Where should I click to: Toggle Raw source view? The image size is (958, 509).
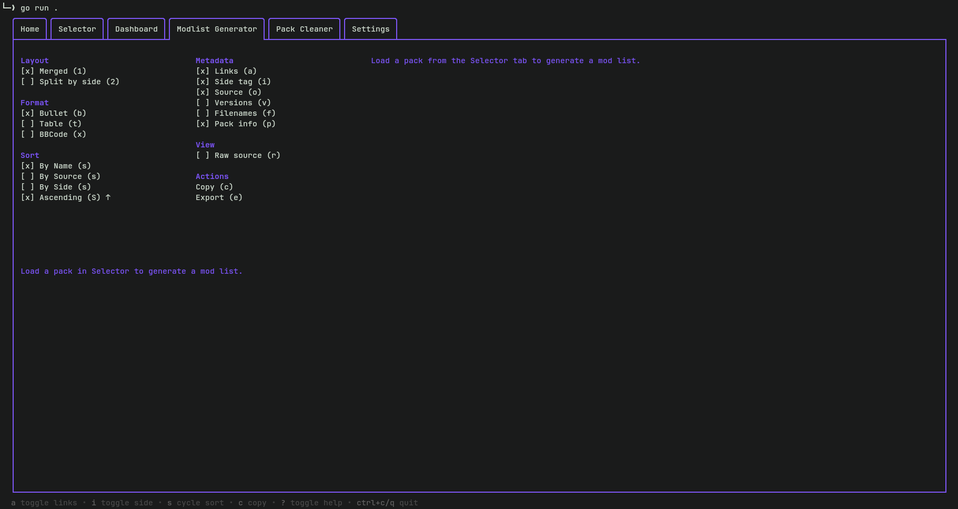click(238, 155)
